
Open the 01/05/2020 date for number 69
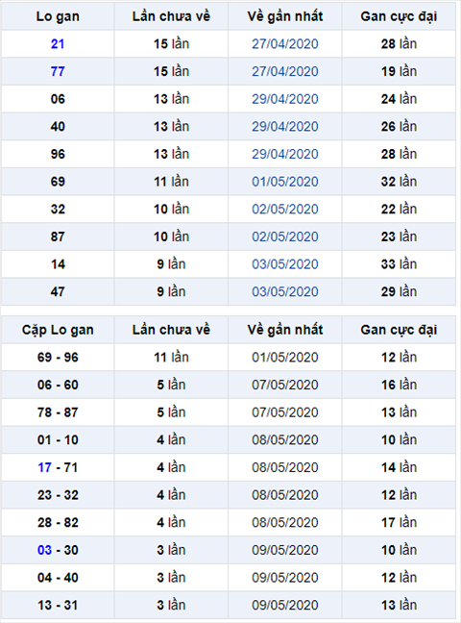coord(284,182)
